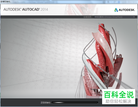
Task: Click the Autodesk logo icon
Action: pos(116,10)
